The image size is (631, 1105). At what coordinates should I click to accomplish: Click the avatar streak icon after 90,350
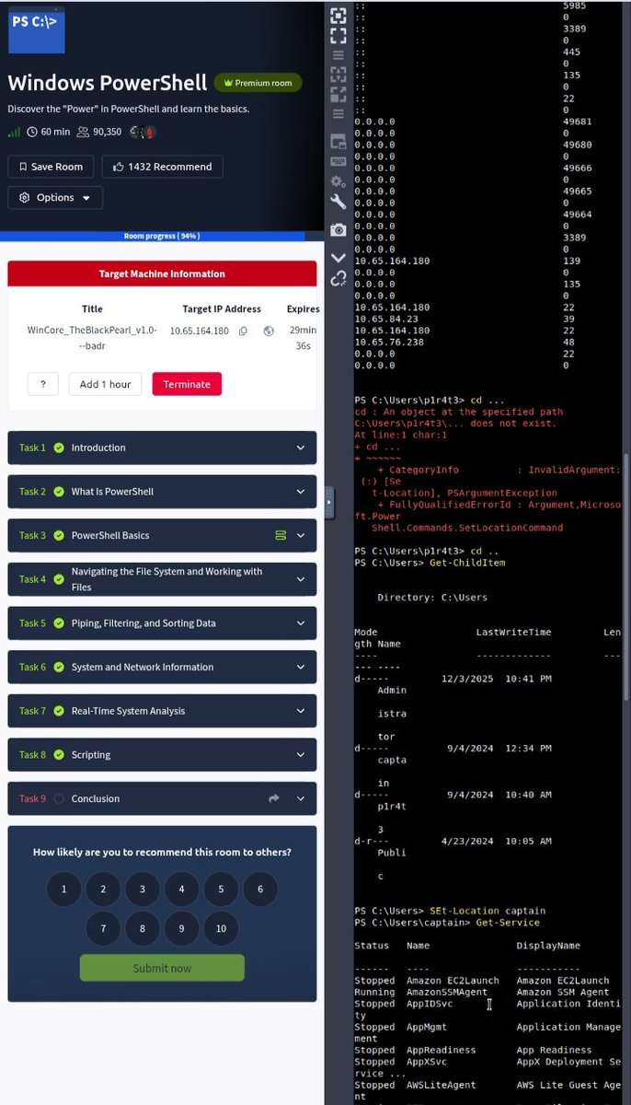143,133
